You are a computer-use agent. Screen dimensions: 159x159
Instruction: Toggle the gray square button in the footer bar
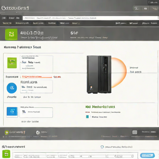click(135, 132)
